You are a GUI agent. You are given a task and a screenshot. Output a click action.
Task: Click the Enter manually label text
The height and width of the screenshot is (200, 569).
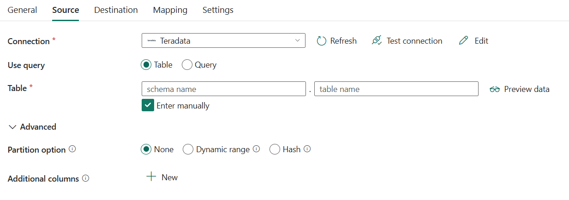click(183, 106)
